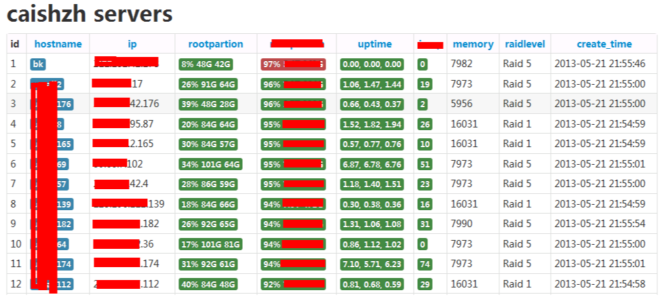This screenshot has height=299, width=662.
Task: Click the raidlevel column header
Action: (x=525, y=44)
